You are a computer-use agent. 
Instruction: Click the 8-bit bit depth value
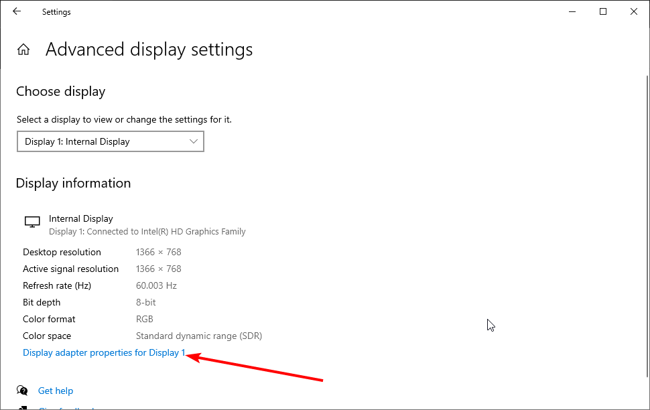(147, 302)
